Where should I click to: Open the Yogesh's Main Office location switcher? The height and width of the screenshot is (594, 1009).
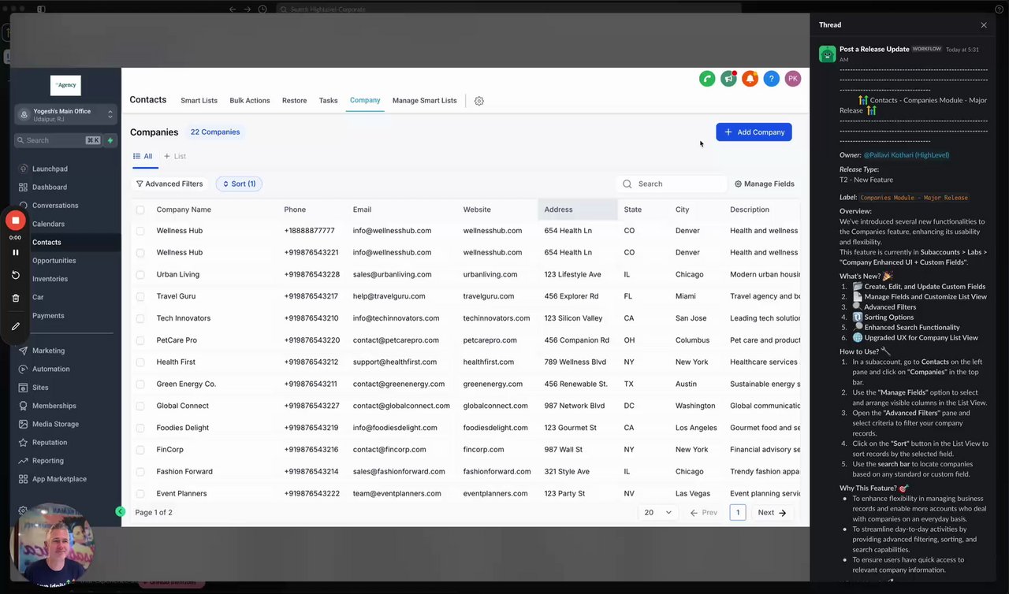66,115
